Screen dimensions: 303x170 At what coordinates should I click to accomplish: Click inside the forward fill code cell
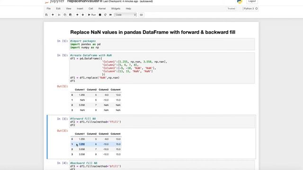[x=162, y=122]
